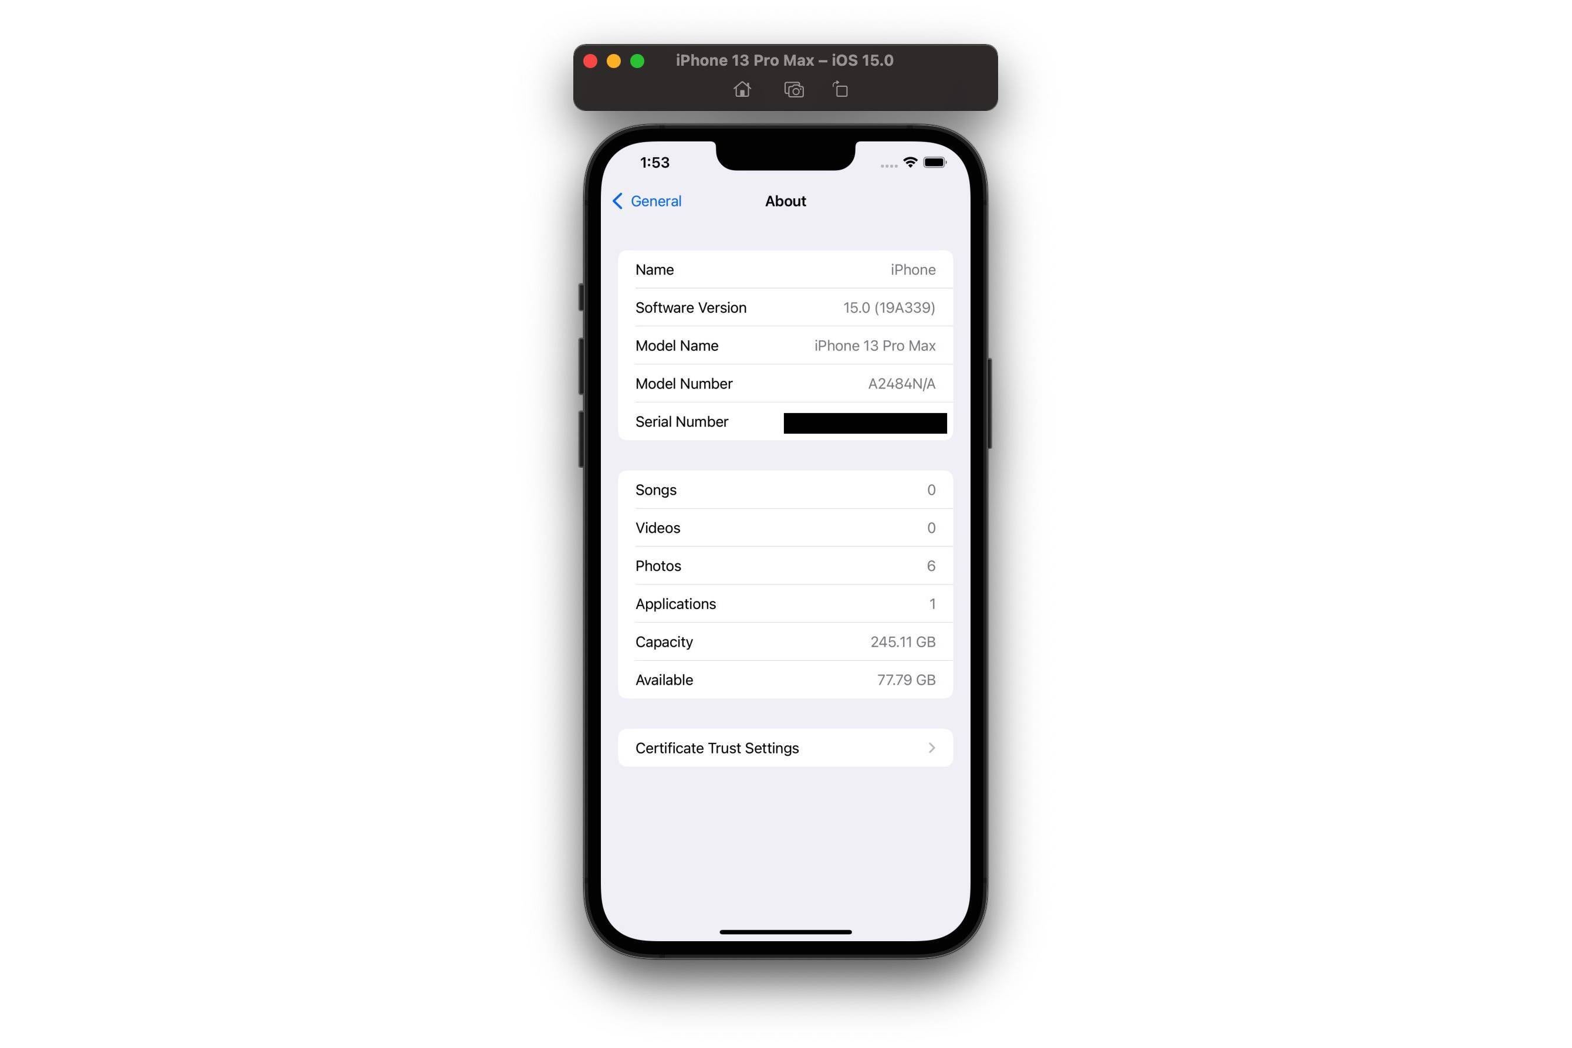Viewport: 1572px width, 1048px height.
Task: Click the yellow minimize button in title bar
Action: (614, 60)
